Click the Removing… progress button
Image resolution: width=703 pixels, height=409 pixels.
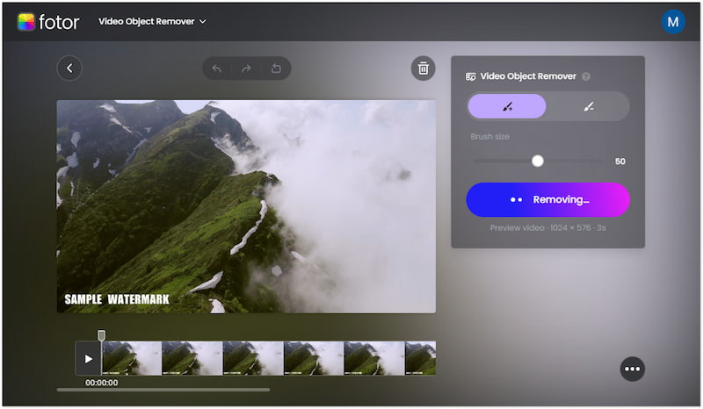point(547,199)
